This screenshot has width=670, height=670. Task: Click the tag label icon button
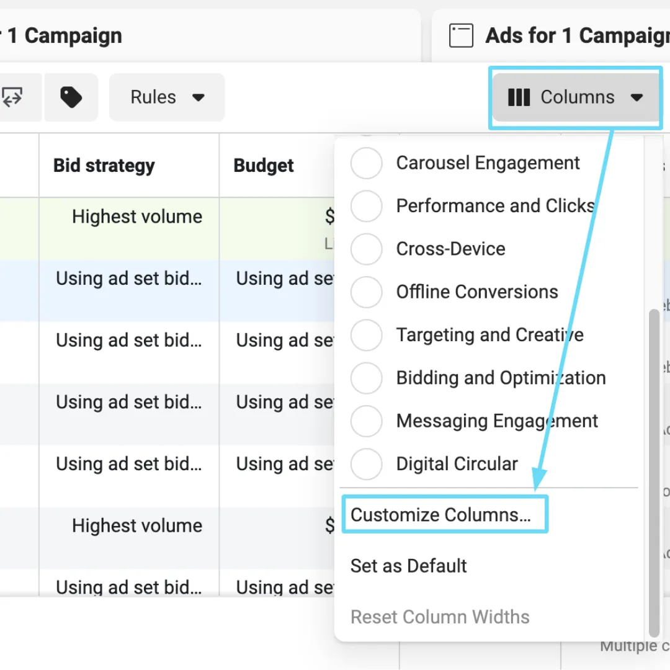point(71,97)
